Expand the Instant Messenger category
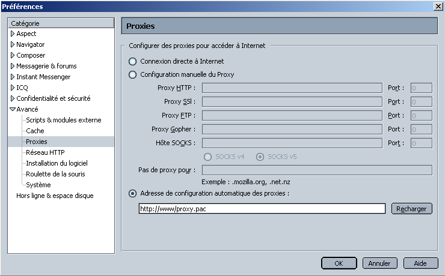445x276 pixels. coord(13,77)
